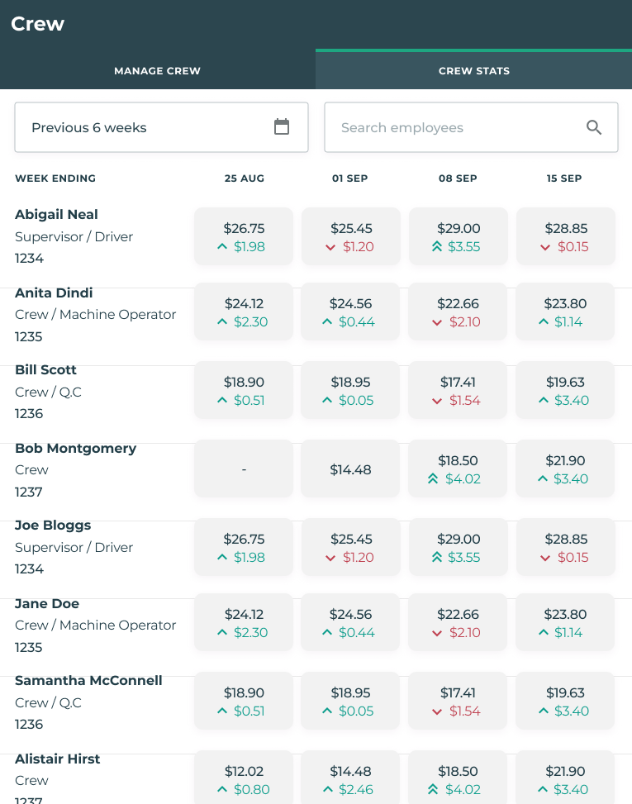Screen dimensions: 632x804
Task: Select Abigail Neal's 25 Aug $26.75 stat card
Action: (x=244, y=236)
